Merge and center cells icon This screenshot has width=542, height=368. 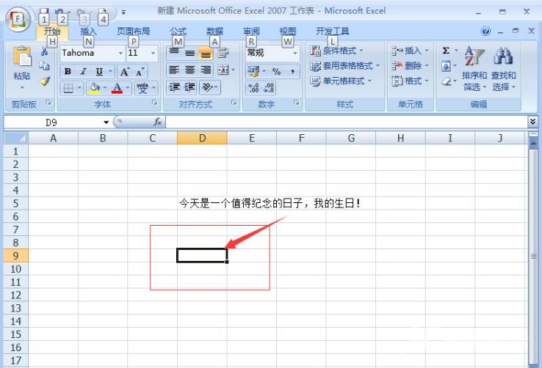click(223, 70)
